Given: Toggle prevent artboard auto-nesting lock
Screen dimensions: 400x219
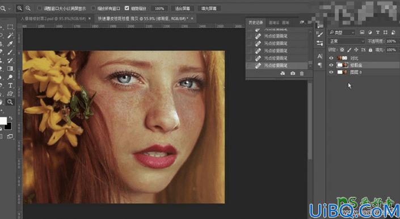Looking at the screenshot, I should click(x=363, y=50).
